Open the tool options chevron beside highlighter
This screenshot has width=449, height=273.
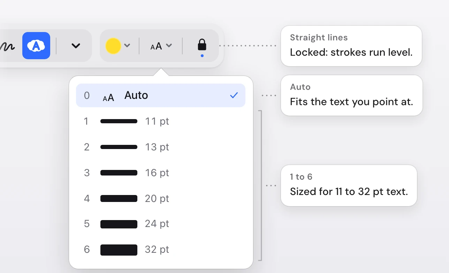coord(76,46)
